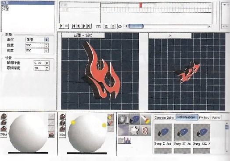Toggle the loop animation button next to the FPS field

tap(120, 26)
